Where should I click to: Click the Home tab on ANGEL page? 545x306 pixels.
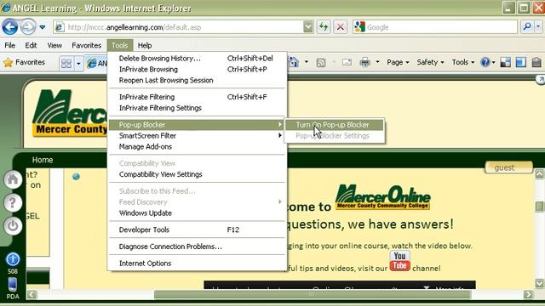point(43,160)
